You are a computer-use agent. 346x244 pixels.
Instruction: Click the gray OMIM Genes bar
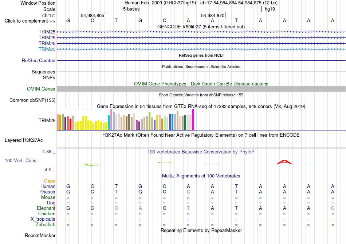point(201,89)
